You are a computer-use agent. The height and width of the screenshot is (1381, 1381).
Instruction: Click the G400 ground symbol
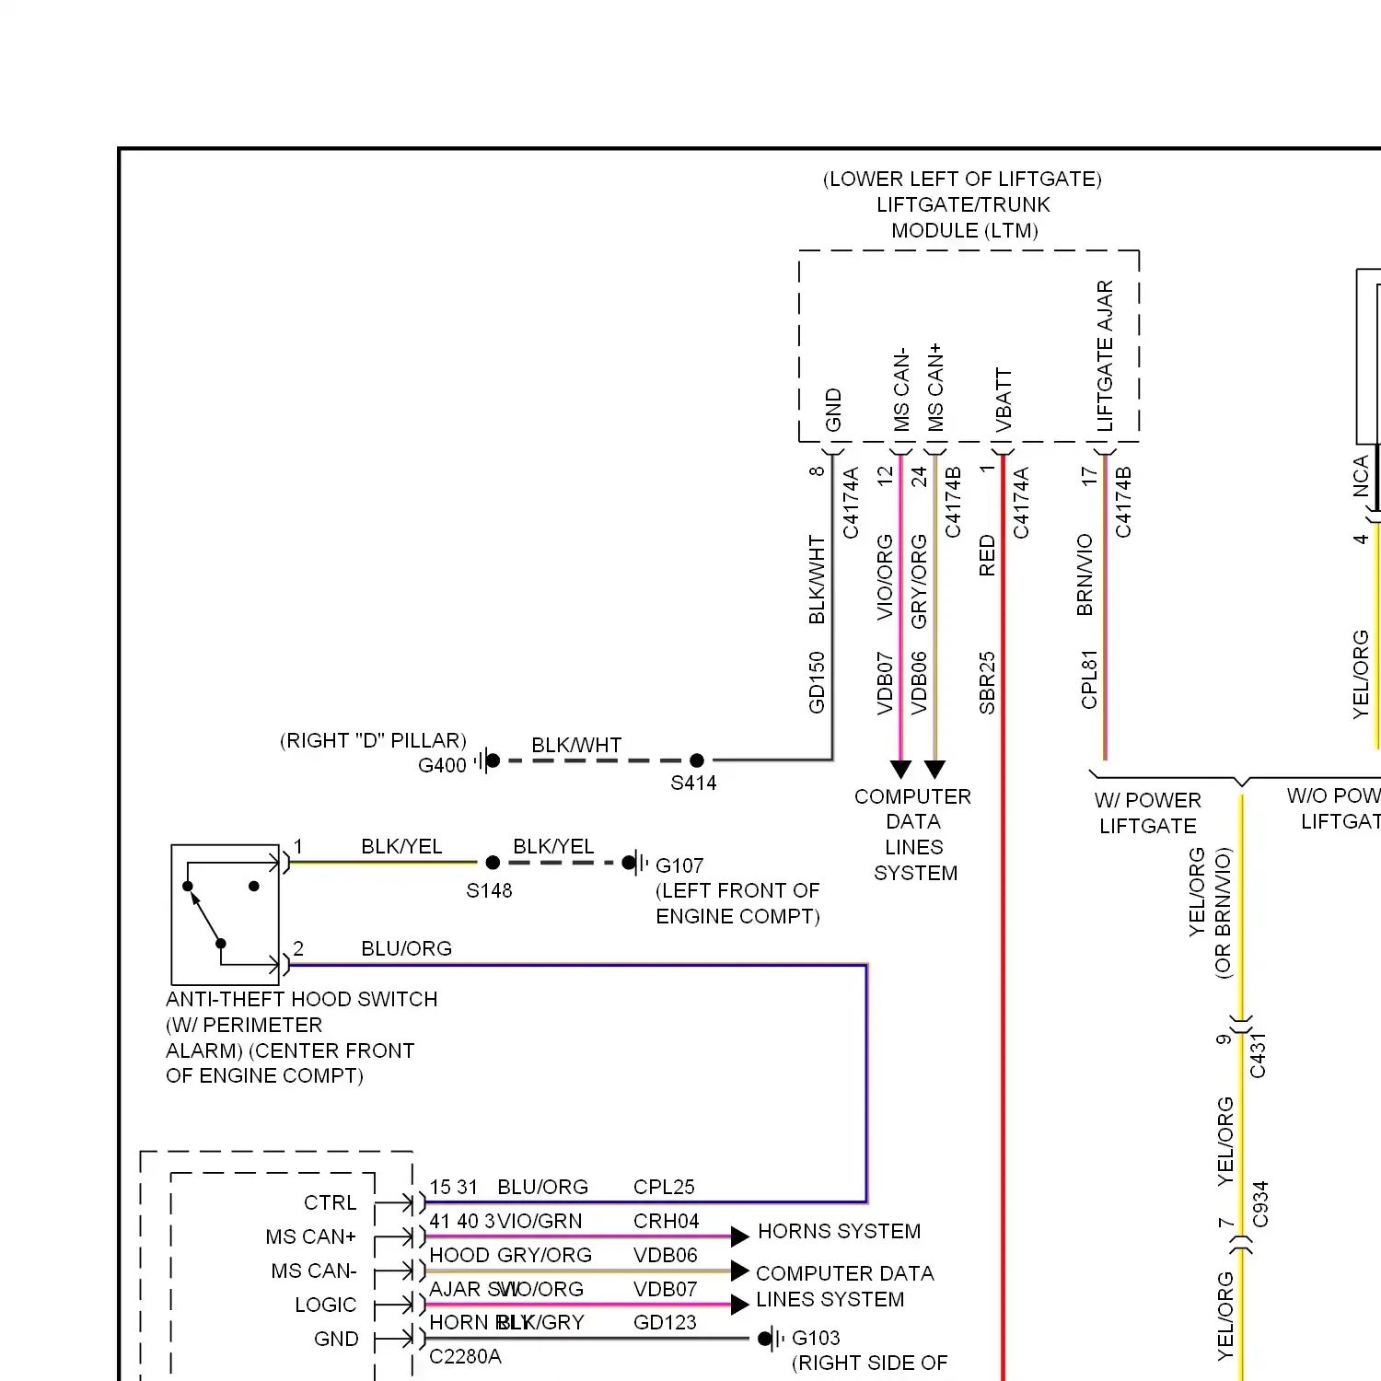(x=486, y=760)
